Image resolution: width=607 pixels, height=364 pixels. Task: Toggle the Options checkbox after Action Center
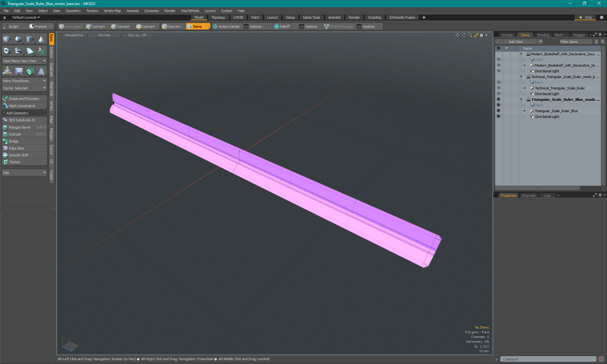(x=246, y=27)
